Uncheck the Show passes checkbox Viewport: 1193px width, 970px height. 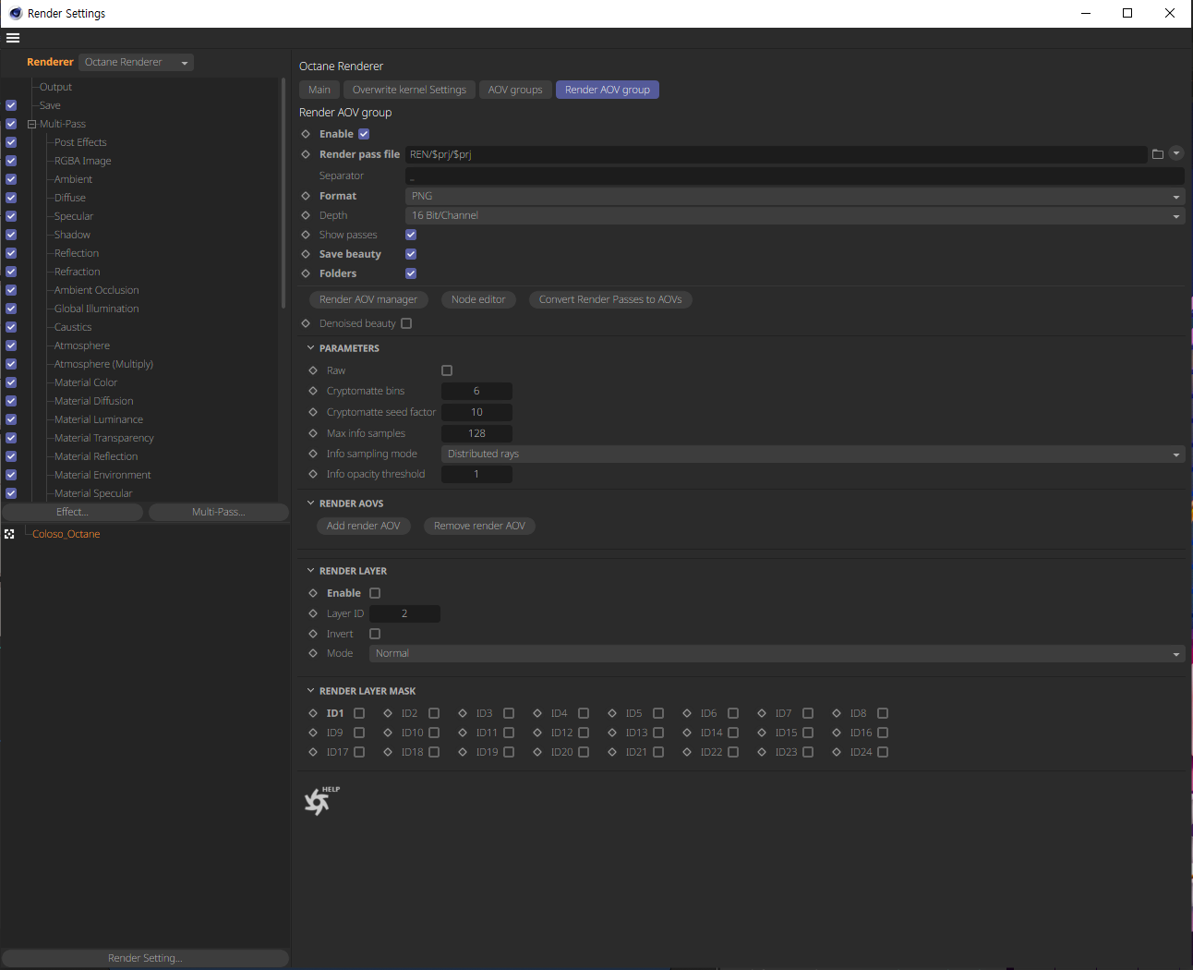tap(411, 235)
